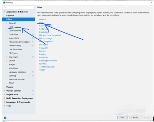Open the TextMate Bundles link
Screen dimensions: 154x122
(47, 67)
